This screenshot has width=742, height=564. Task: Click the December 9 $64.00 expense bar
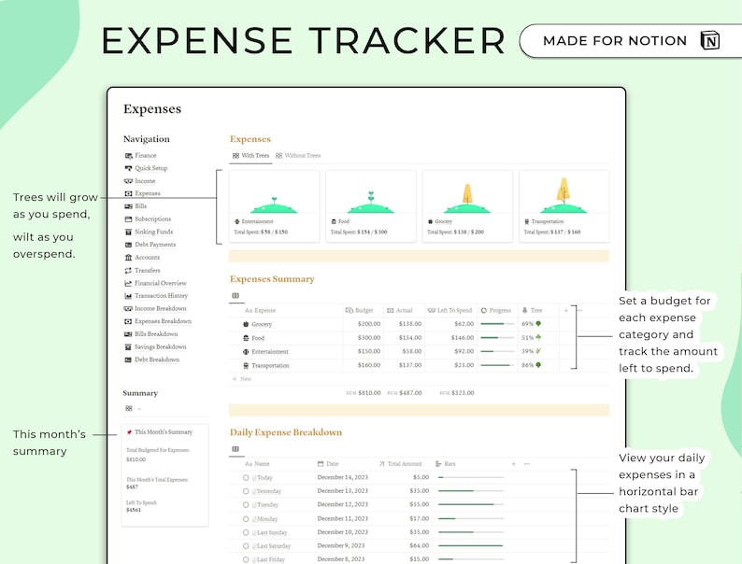click(470, 546)
